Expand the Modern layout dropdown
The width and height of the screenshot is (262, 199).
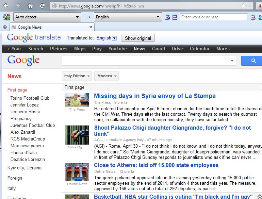[x=107, y=76]
